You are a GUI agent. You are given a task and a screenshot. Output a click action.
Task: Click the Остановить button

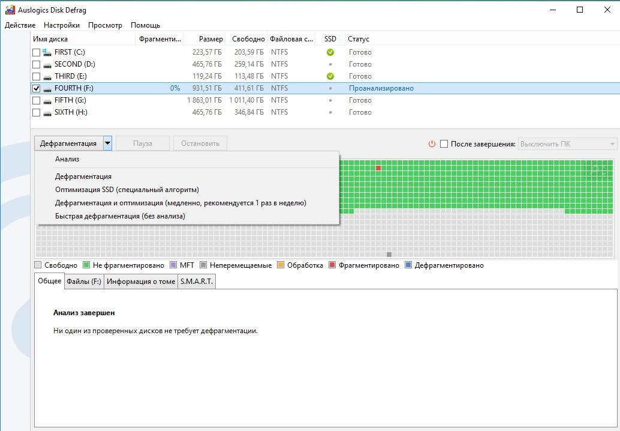tap(200, 143)
